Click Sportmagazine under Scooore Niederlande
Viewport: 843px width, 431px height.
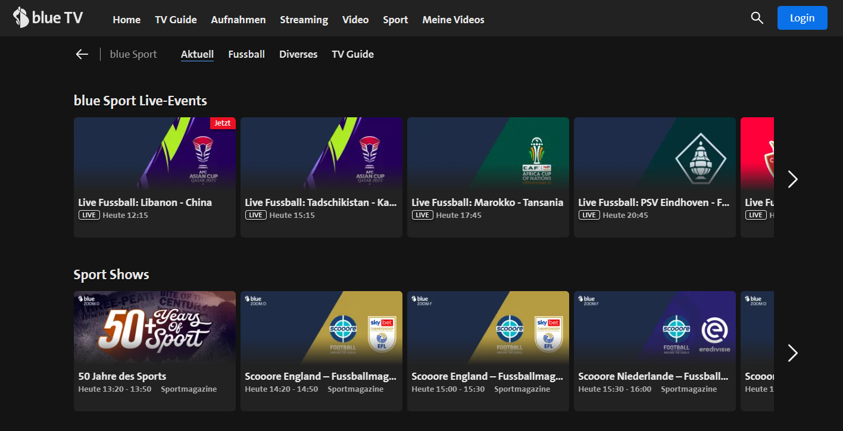pos(689,389)
